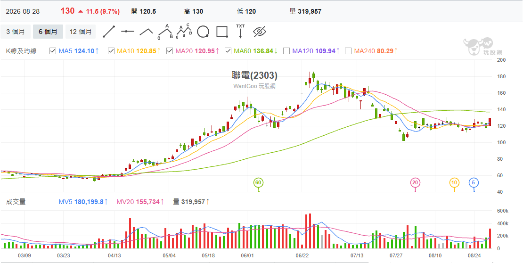523x263 pixels.
Task: Click the MA5 124.10 value label
Action: point(79,51)
